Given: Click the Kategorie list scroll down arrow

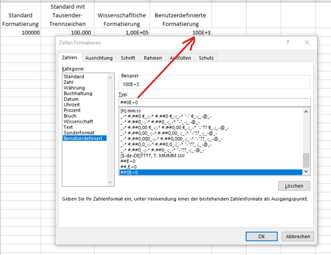Looking at the screenshot, I should click(110, 182).
